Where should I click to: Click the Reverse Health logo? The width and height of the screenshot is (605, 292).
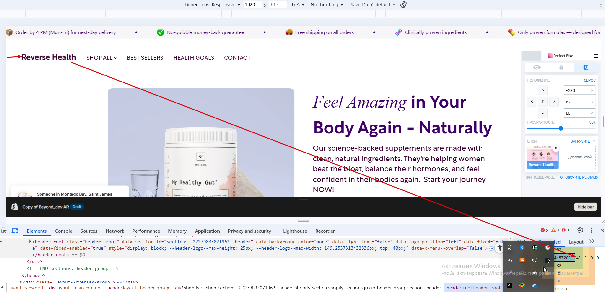49,57
